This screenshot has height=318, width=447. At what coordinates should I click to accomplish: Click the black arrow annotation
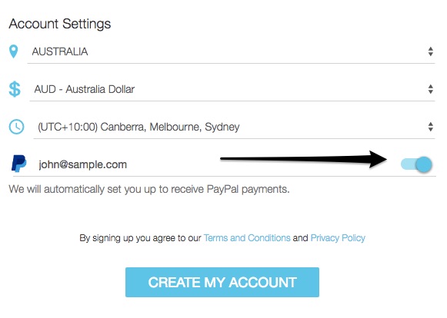pos(304,159)
